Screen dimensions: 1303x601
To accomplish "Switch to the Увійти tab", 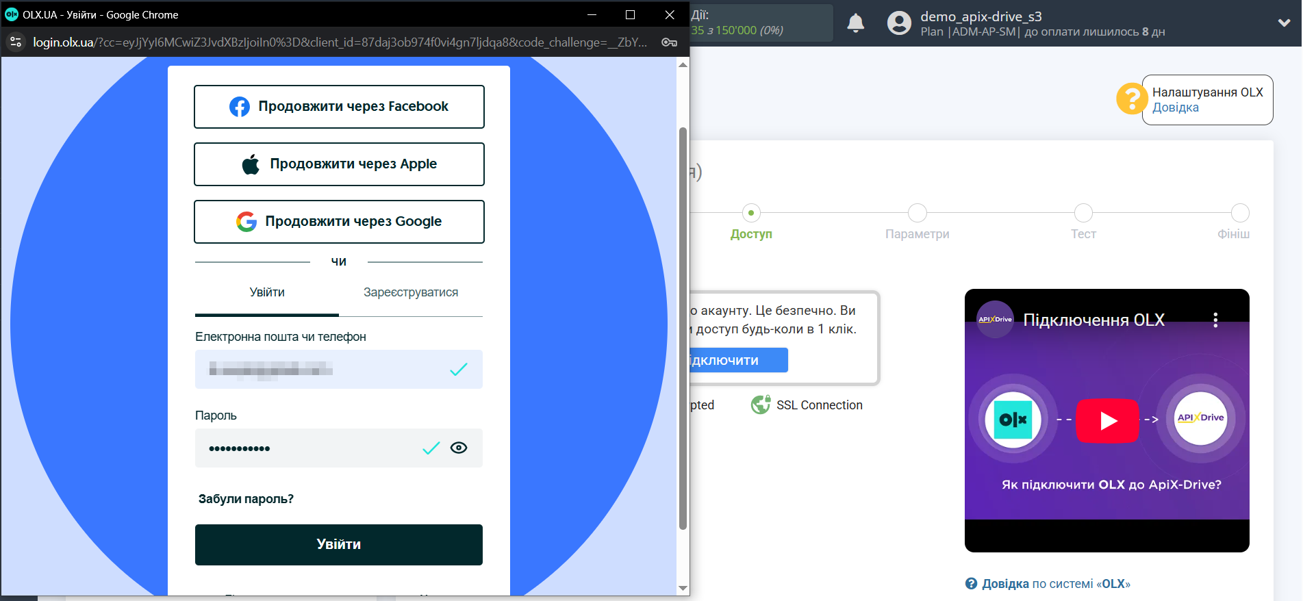I will tap(267, 293).
